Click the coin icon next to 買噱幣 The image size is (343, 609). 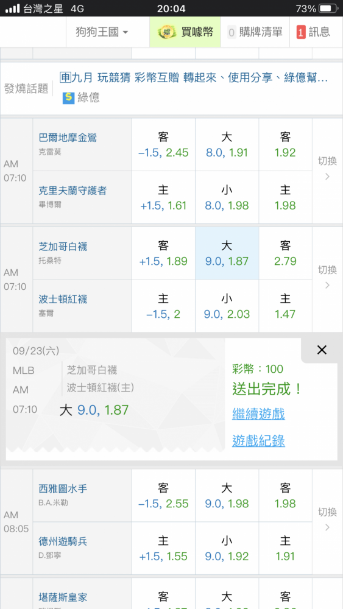[167, 32]
